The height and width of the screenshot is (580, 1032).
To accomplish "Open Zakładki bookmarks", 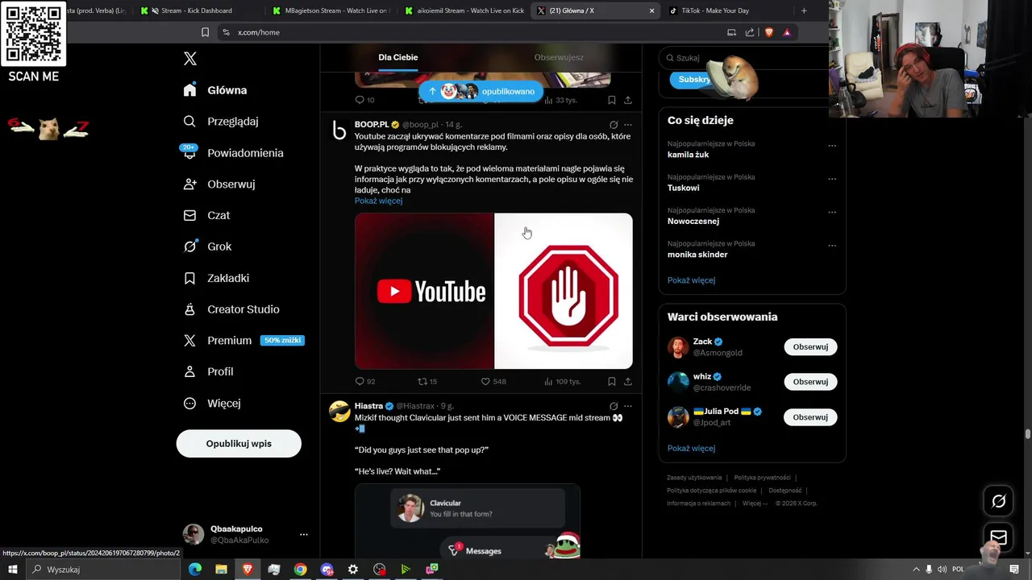I will [x=216, y=278].
